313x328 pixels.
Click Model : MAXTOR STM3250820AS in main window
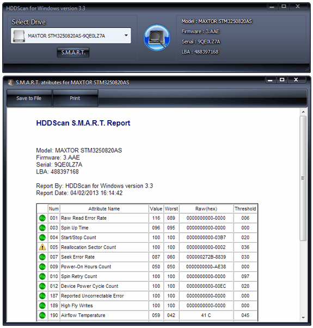click(217, 21)
